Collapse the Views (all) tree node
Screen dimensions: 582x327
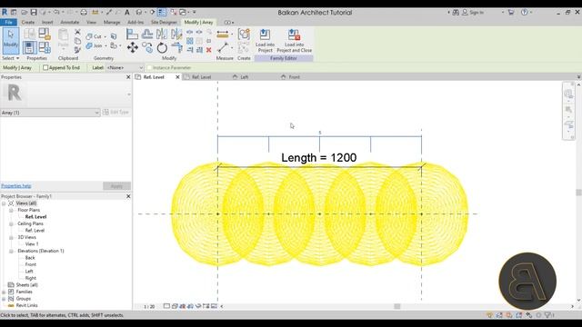coord(4,203)
